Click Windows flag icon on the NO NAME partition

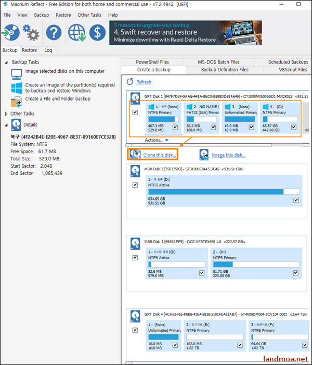[189, 107]
